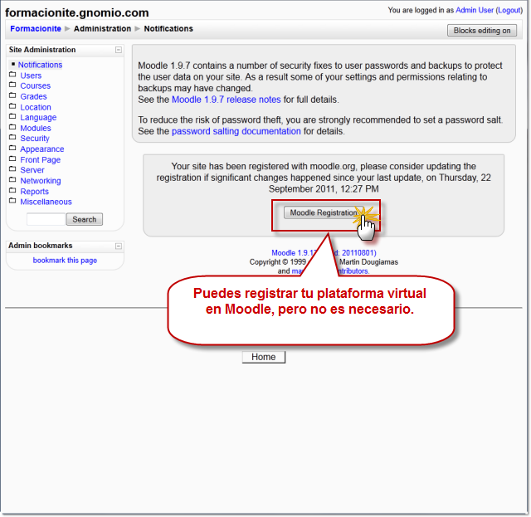Open password salting documentation link
This screenshot has height=517, width=531.
pyautogui.click(x=236, y=131)
